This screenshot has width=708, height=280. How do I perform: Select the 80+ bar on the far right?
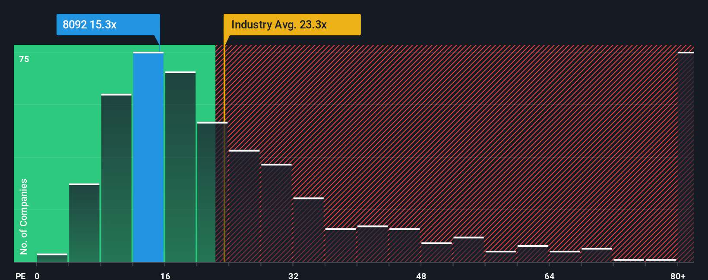686,157
